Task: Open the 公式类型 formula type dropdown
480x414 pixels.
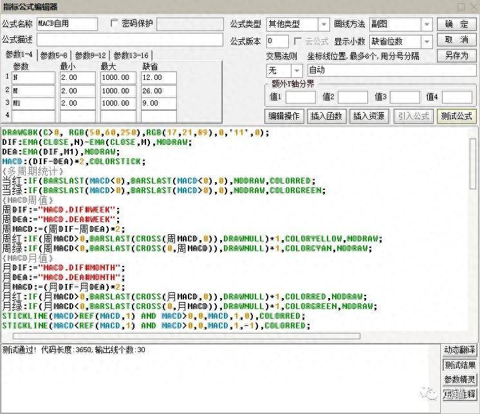Action: (324, 24)
